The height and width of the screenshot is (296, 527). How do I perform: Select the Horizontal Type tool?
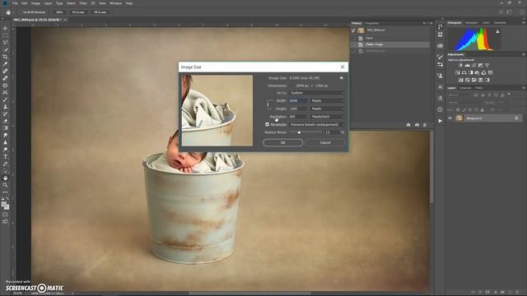click(5, 157)
